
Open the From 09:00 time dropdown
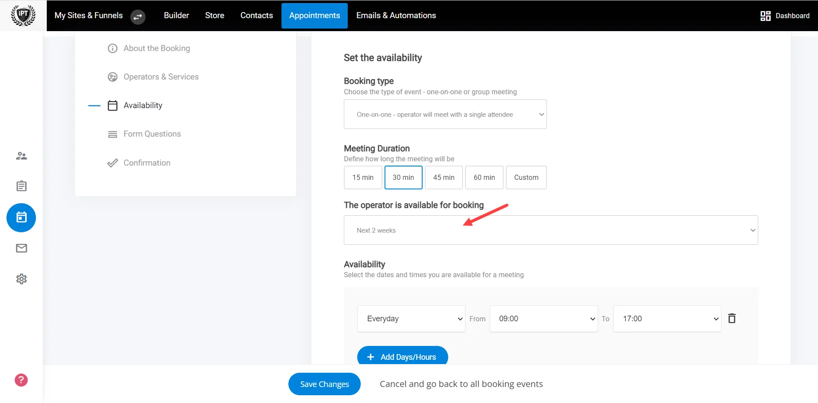(x=543, y=319)
